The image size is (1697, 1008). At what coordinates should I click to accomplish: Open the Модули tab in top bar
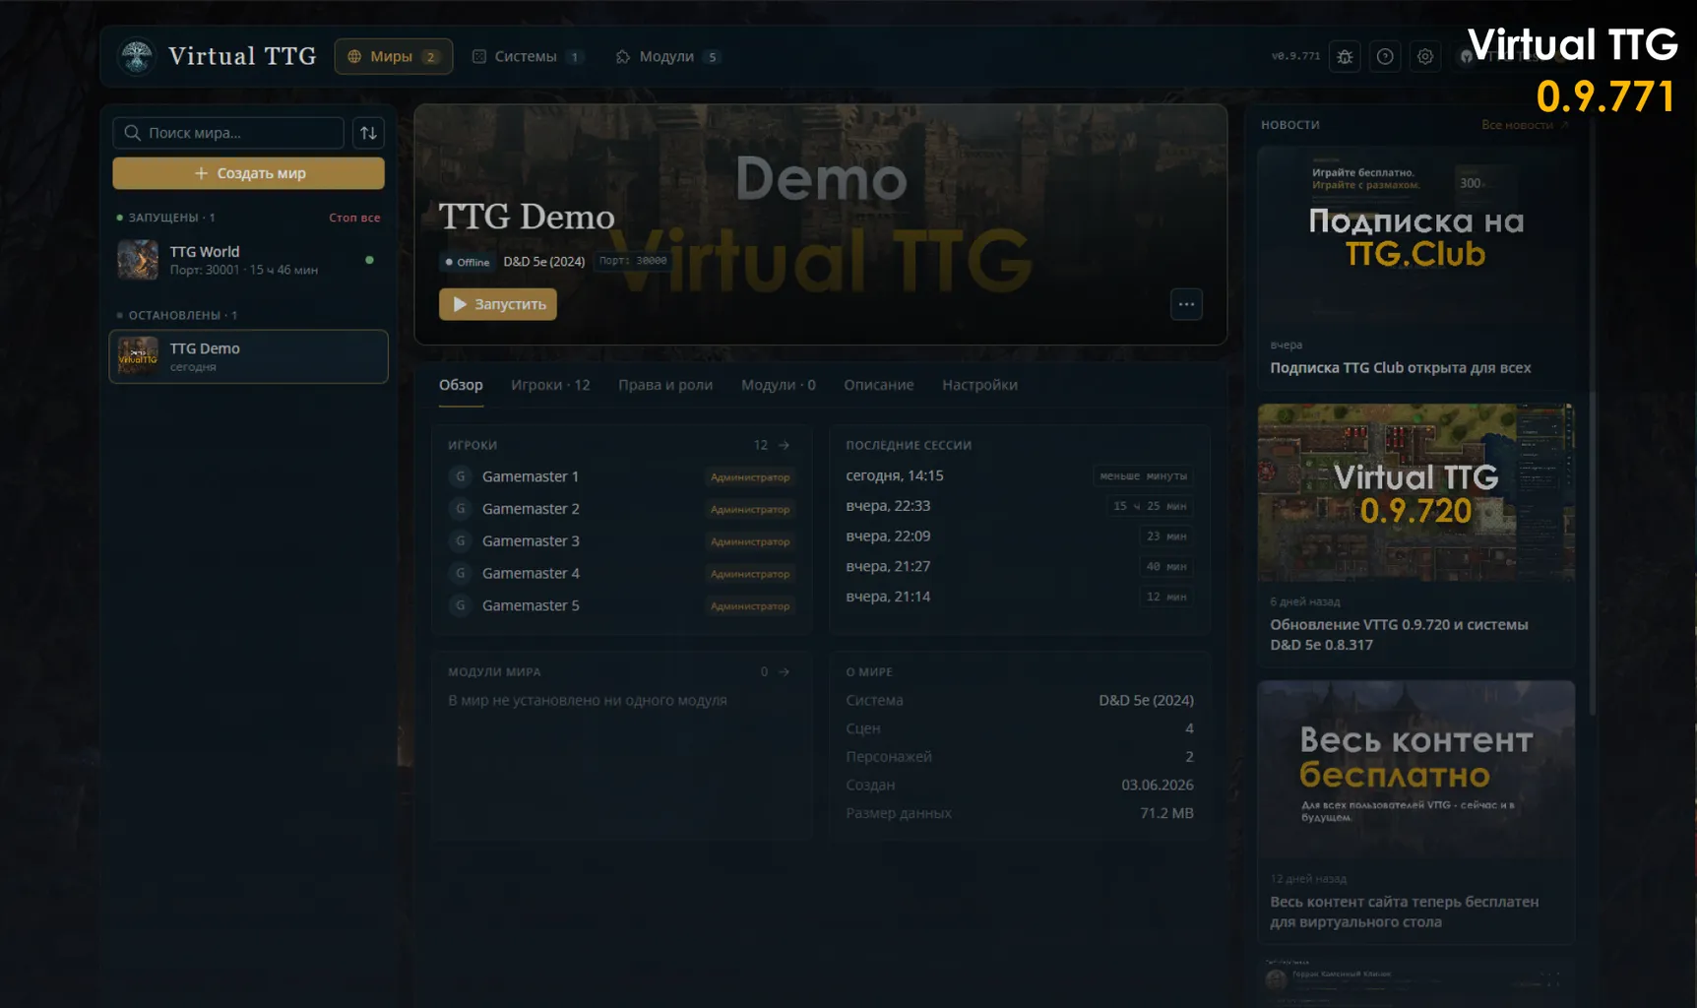point(667,56)
